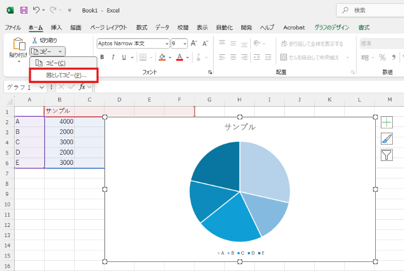Toggle Bold formatting
This screenshot has width=404, height=271.
pyautogui.click(x=102, y=57)
